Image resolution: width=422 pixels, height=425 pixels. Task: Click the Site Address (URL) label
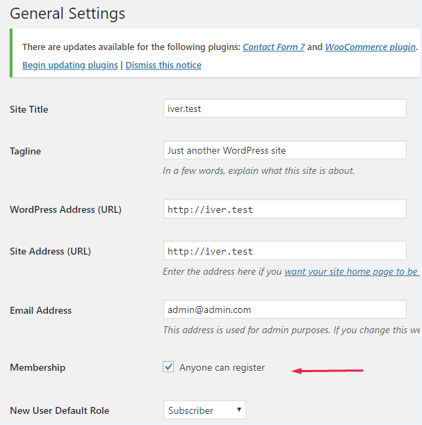(50, 252)
